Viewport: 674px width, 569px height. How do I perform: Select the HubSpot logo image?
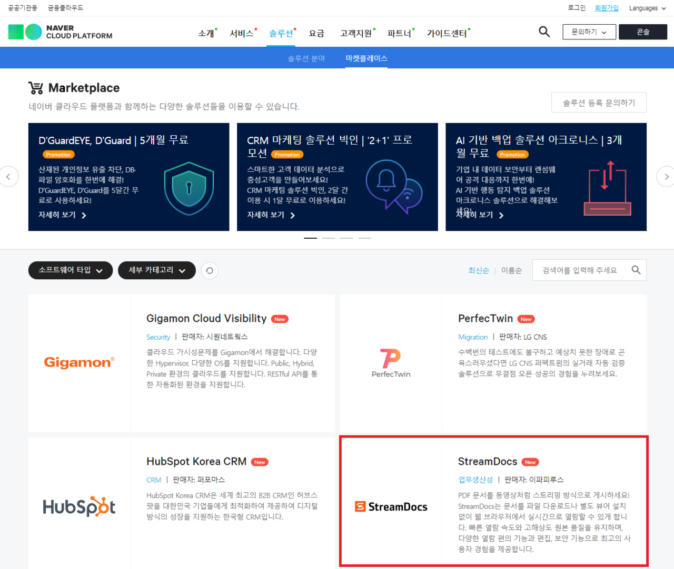click(x=79, y=506)
